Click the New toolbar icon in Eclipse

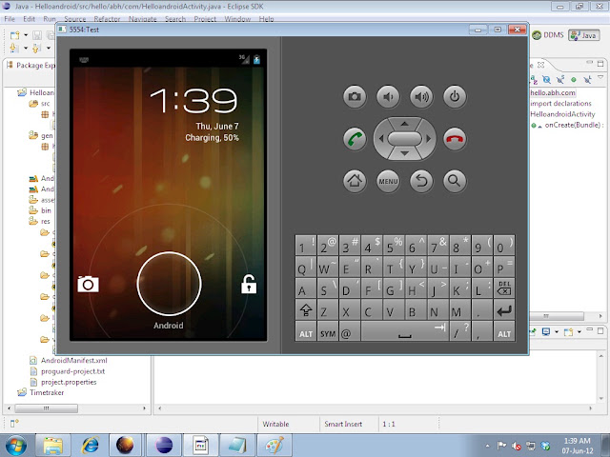click(x=15, y=35)
